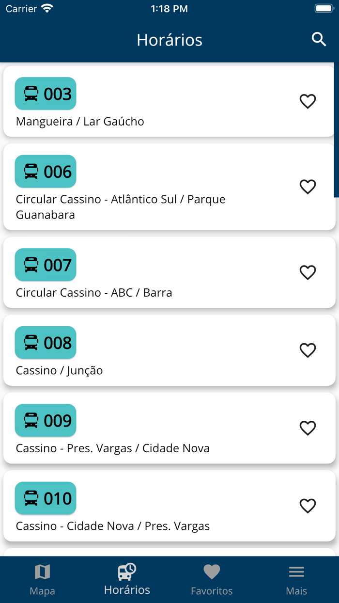
Task: Switch to the Mapa tab
Action: point(42,579)
